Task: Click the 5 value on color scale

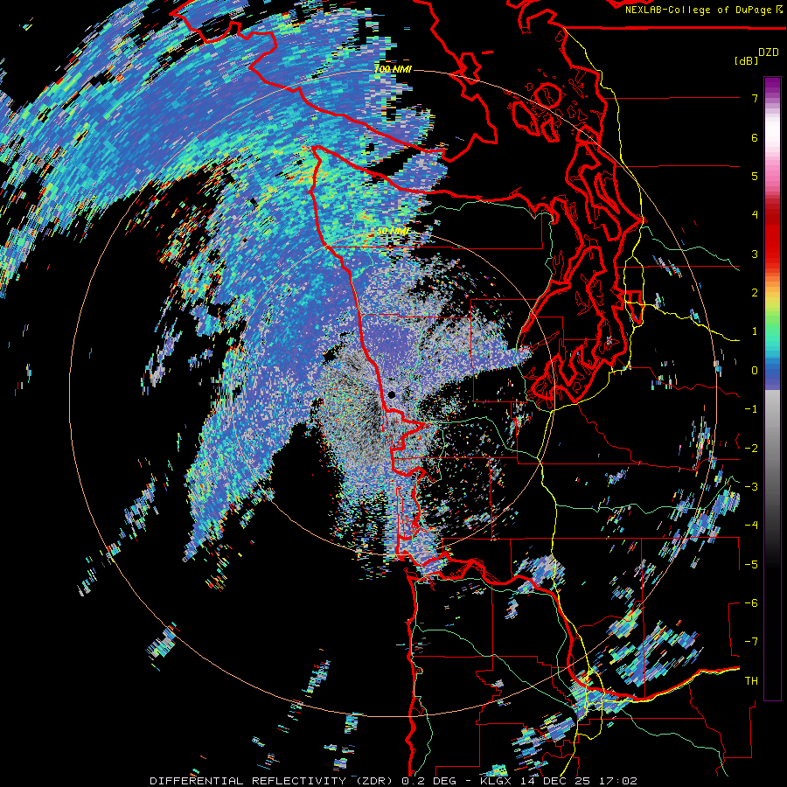Action: 755,176
